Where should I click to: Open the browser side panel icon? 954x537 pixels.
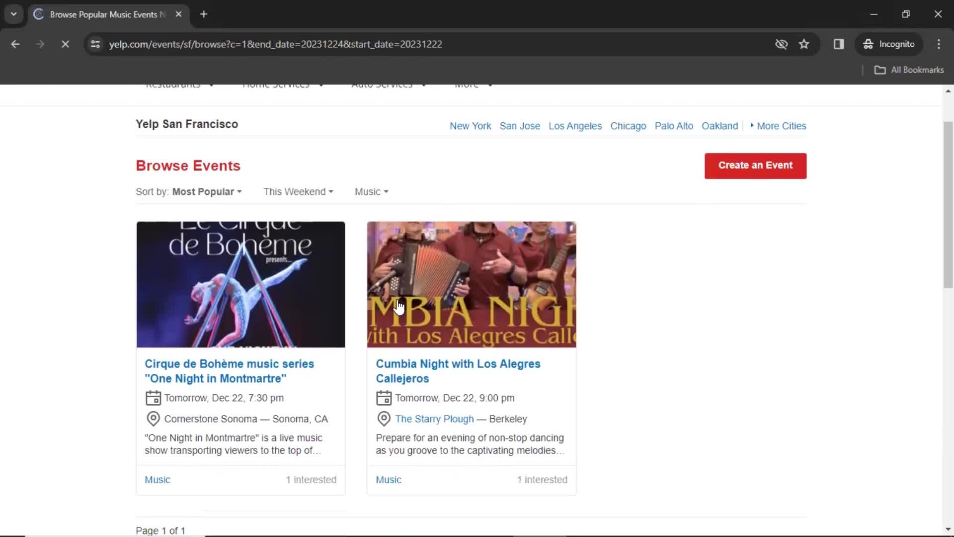point(839,44)
